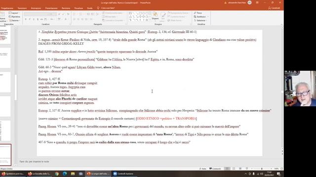Open the Riempimento forma dropdown

point(178,13)
